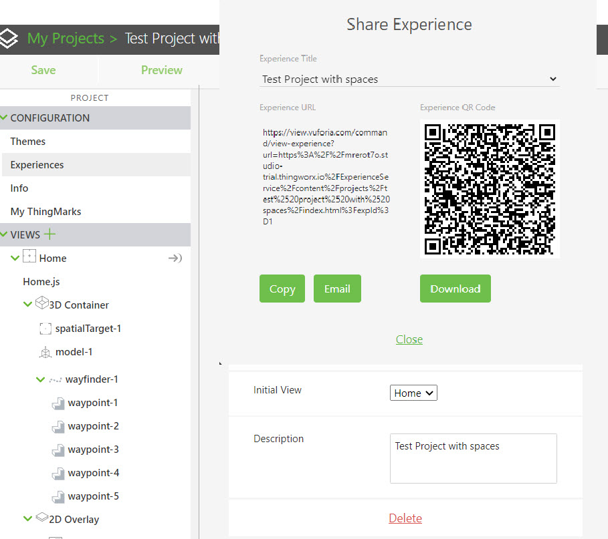Image resolution: width=608 pixels, height=539 pixels.
Task: Navigate back via My Projects breadcrumb
Action: click(x=64, y=38)
